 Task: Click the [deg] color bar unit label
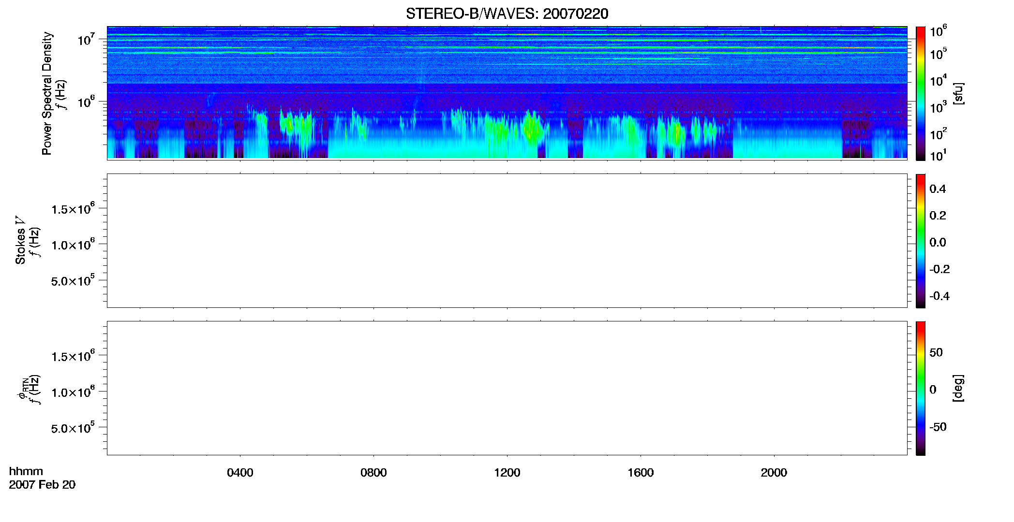pyautogui.click(x=958, y=388)
